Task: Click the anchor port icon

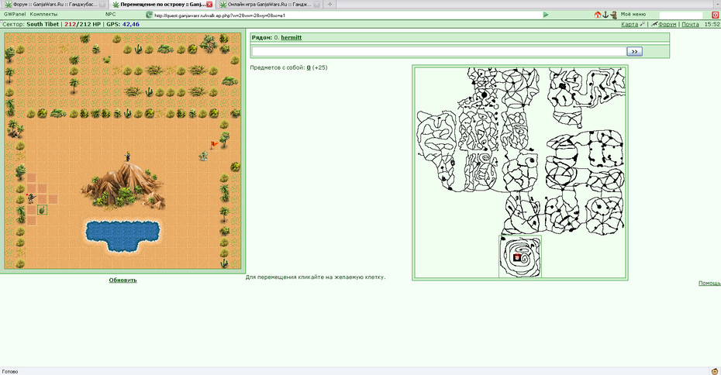Action: tap(605, 15)
